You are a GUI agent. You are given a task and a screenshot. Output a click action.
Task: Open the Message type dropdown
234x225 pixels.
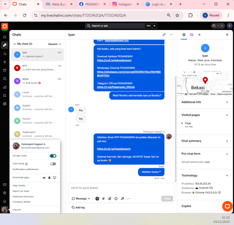tap(81, 199)
